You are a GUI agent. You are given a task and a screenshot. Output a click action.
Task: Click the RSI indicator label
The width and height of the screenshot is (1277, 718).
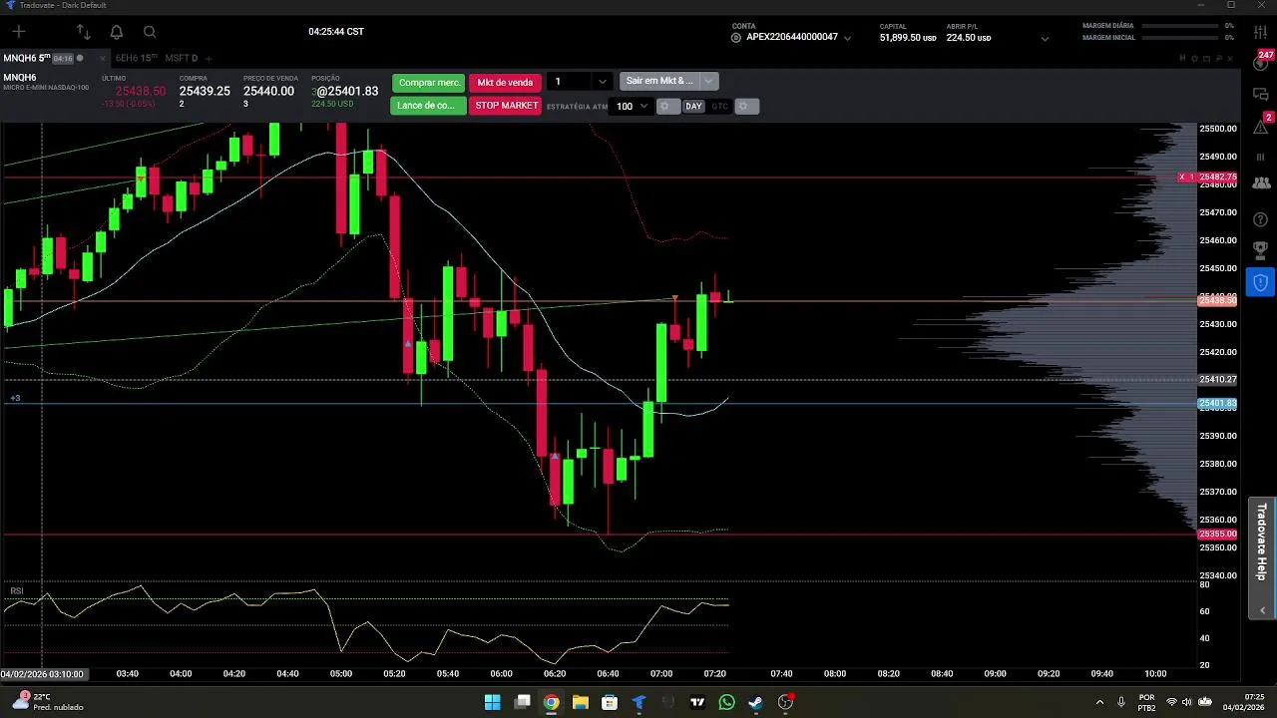(17, 591)
